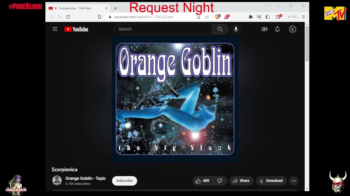350x196 pixels.
Task: Go forward with the browser forward arrow
Action: coord(60,17)
